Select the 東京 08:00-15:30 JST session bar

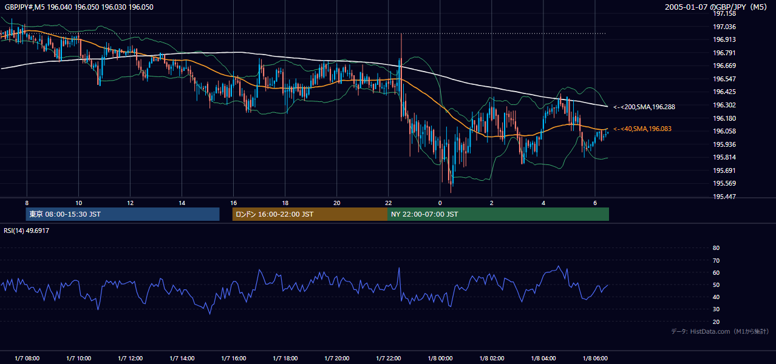122,214
